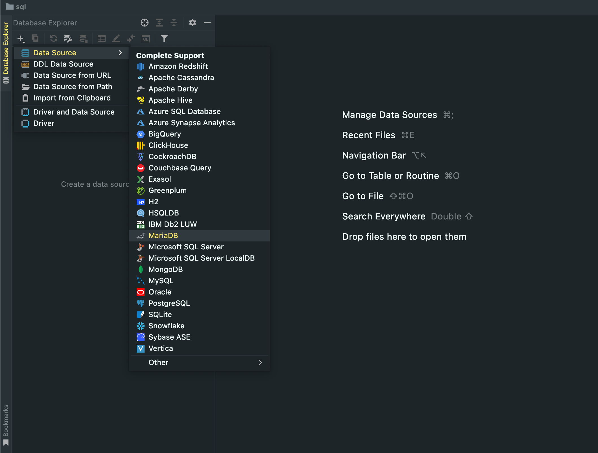
Task: Select Import from Clipboard
Action: click(x=71, y=98)
